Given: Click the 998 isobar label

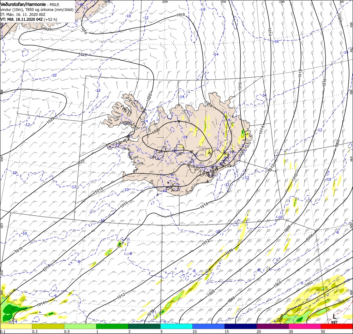Looking at the screenshot, I should coord(341,302).
